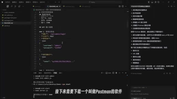177x99 pixels.
Task: Toggle primary sidebar layout icon
Action: click(149, 2)
